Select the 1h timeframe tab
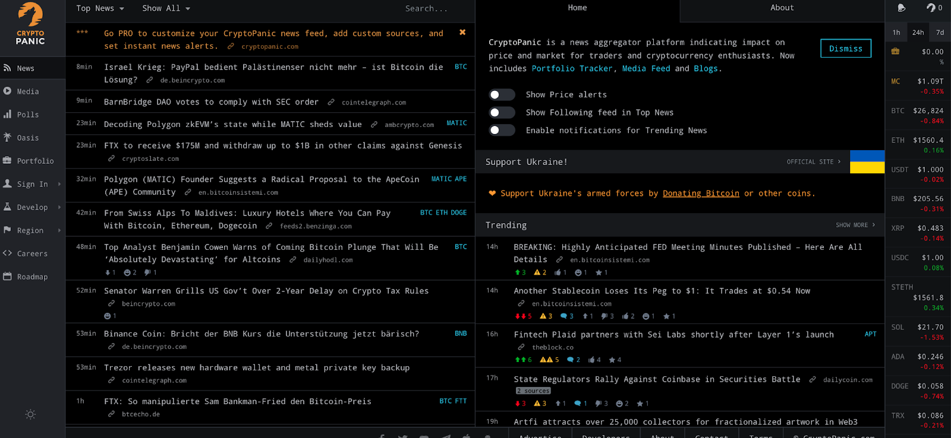The height and width of the screenshot is (438, 951). tap(896, 33)
